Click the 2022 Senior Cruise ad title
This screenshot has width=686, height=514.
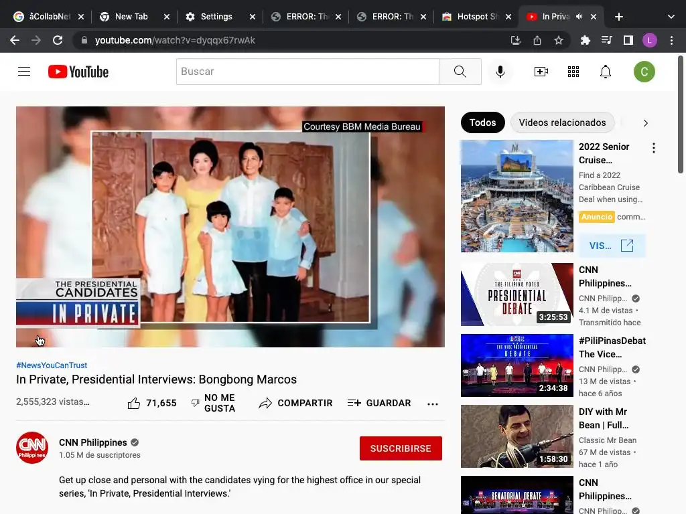[x=604, y=153]
